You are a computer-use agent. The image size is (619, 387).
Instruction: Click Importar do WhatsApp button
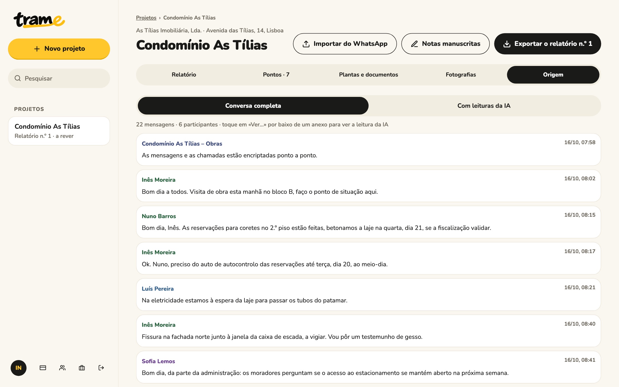[x=345, y=44]
